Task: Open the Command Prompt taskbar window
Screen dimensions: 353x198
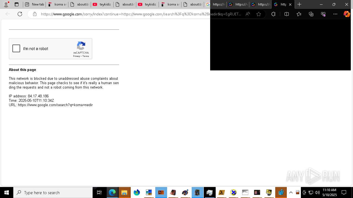Action: [x=245, y=193]
